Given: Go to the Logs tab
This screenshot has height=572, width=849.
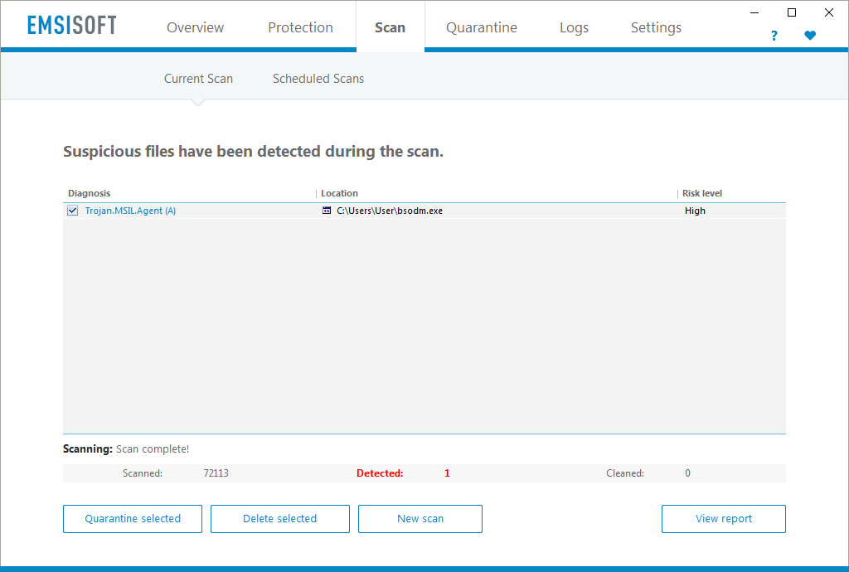Looking at the screenshot, I should click(x=574, y=27).
